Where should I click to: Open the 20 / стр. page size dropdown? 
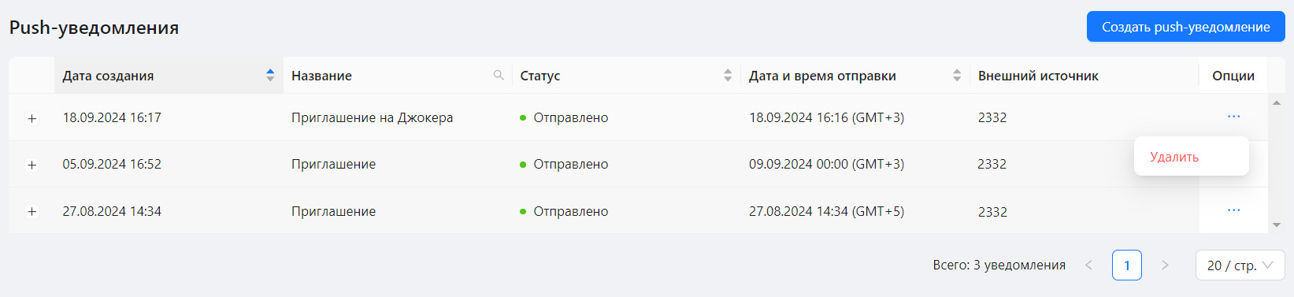click(x=1240, y=265)
